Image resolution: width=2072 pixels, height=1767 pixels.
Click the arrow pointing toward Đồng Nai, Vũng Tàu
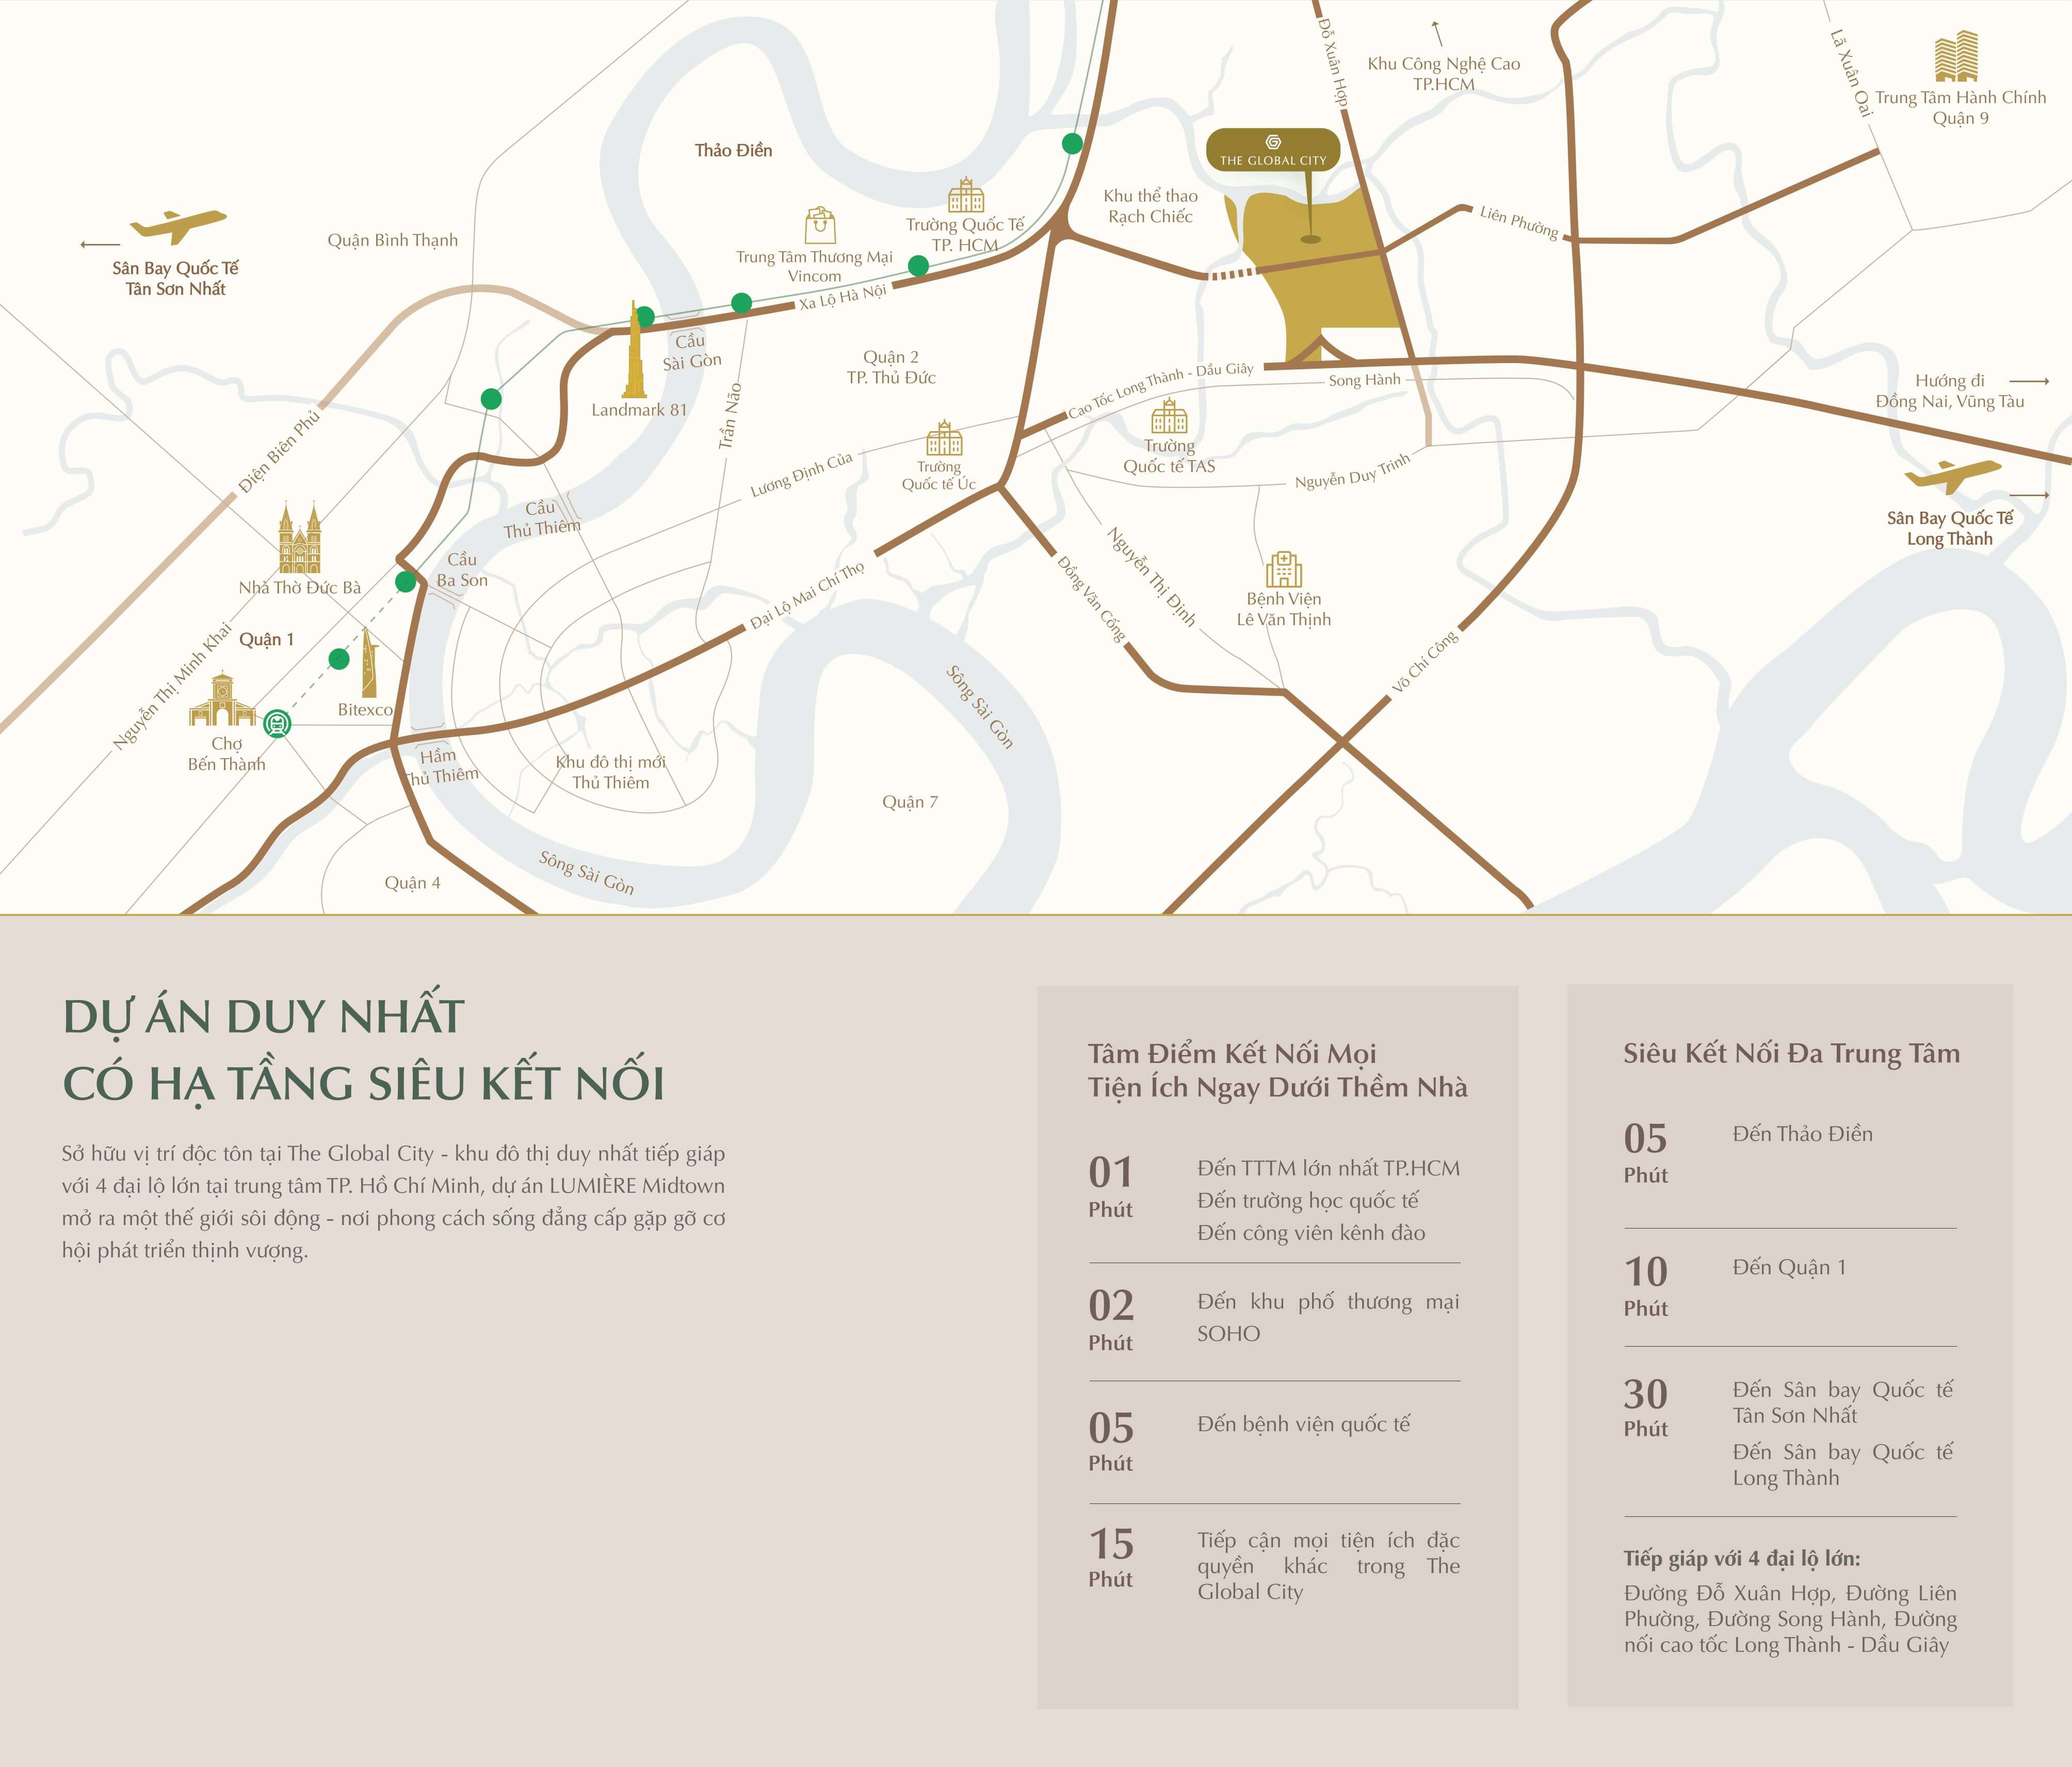pos(2029,381)
